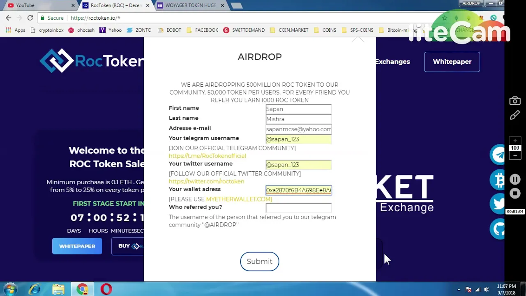The width and height of the screenshot is (526, 296).
Task: Click the network signal tray icon
Action: click(x=478, y=289)
